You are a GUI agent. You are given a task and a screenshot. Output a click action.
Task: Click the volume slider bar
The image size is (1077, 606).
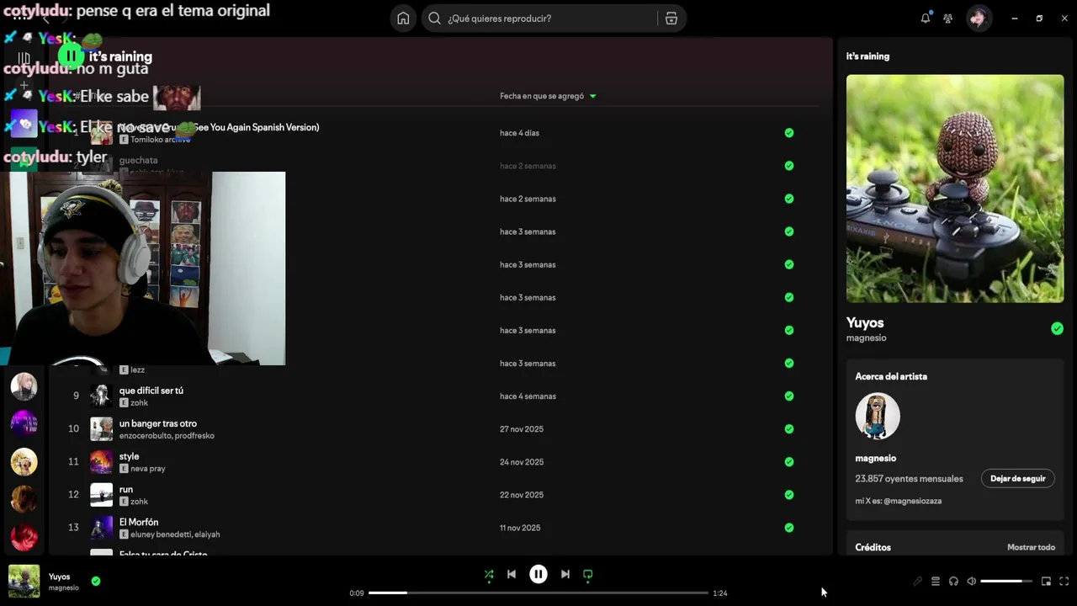click(1006, 582)
